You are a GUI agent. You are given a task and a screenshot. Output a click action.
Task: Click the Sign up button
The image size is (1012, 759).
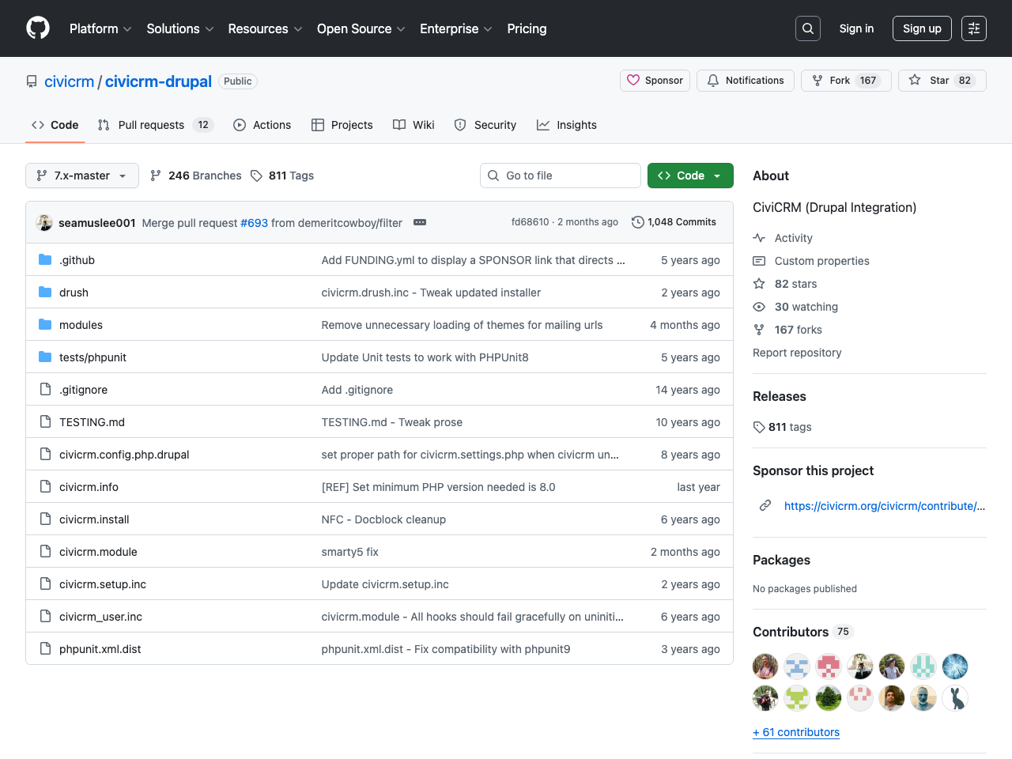pyautogui.click(x=922, y=28)
